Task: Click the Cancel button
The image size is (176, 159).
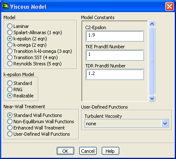Action: click(88, 151)
